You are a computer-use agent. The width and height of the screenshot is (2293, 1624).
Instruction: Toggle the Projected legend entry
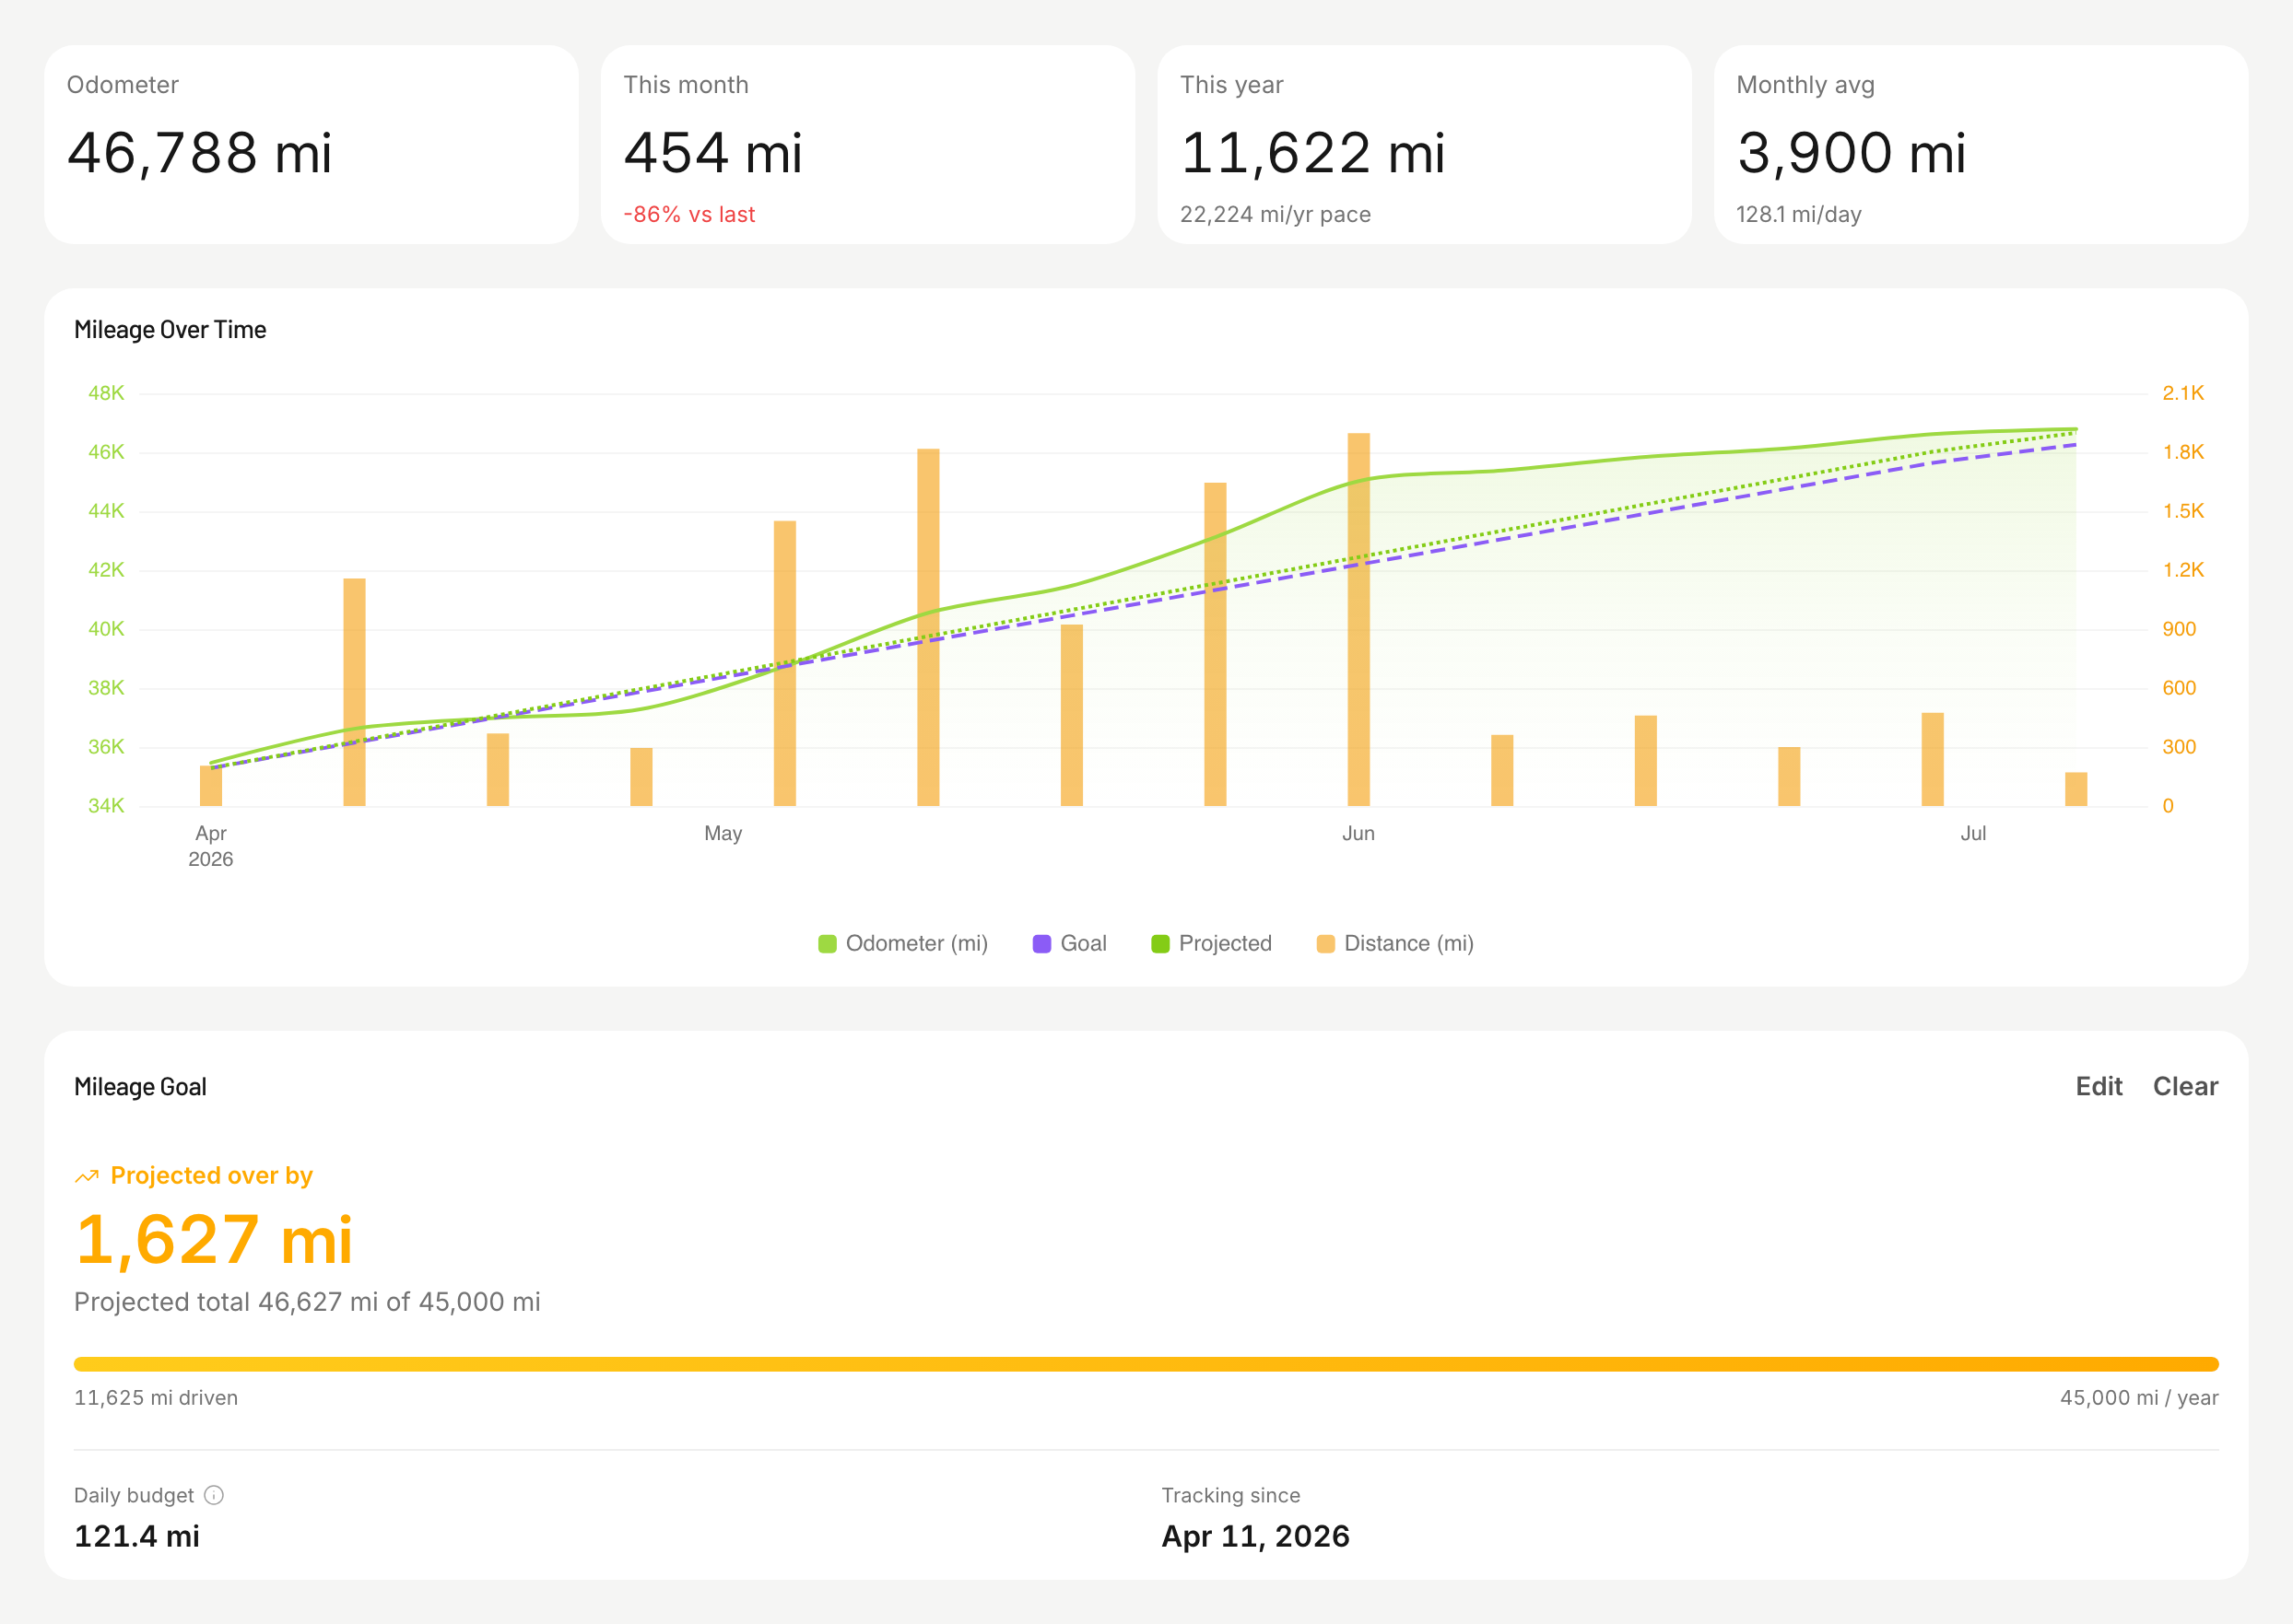point(1212,944)
